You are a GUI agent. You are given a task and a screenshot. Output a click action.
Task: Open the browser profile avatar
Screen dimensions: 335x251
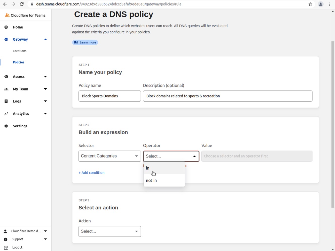click(321, 4)
